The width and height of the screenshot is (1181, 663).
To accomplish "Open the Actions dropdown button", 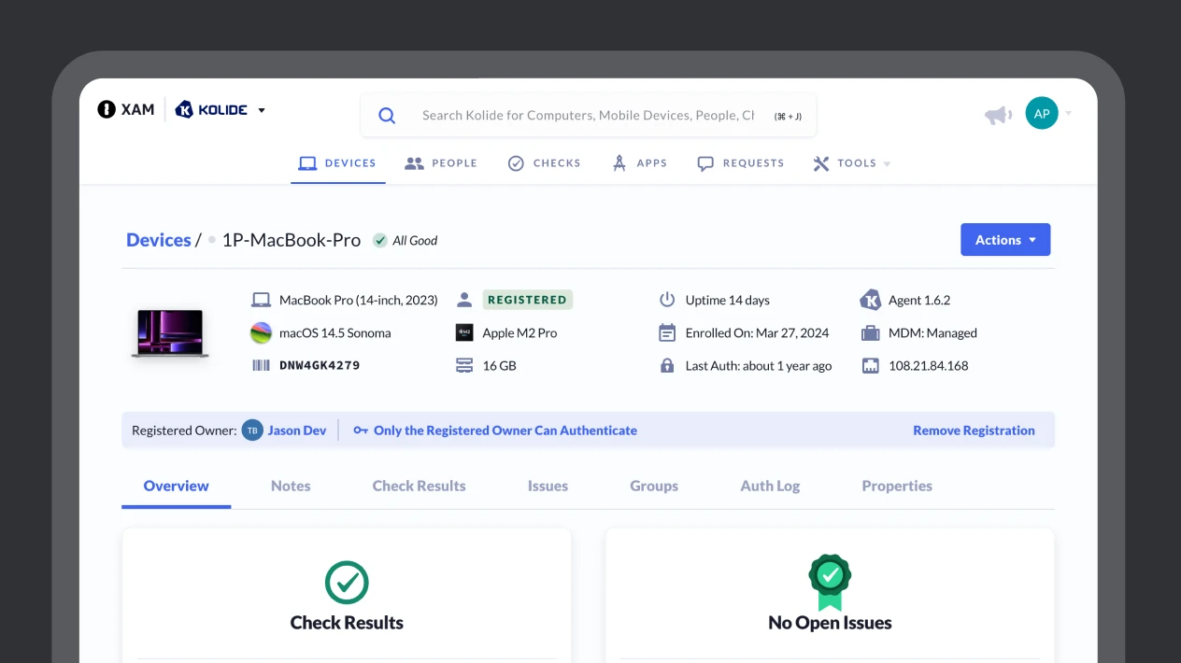I will (1005, 240).
